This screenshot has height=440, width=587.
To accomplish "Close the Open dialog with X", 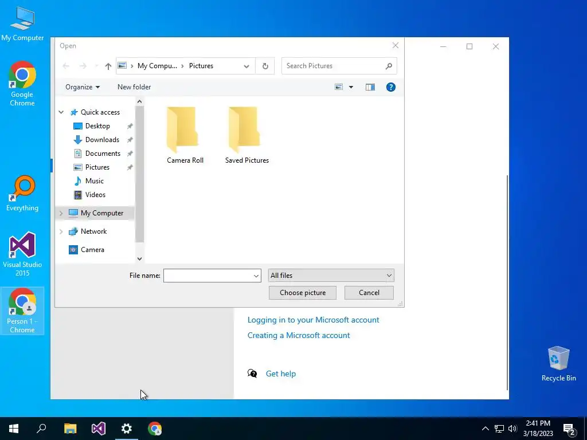I will 396,46.
